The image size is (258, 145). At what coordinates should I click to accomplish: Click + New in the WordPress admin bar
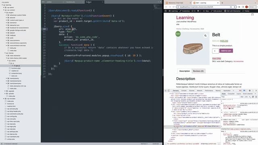click(206, 11)
